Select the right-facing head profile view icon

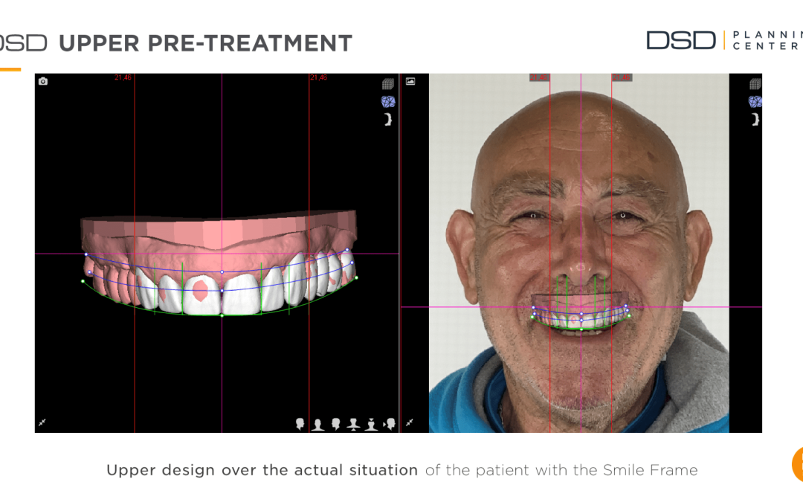pos(300,424)
